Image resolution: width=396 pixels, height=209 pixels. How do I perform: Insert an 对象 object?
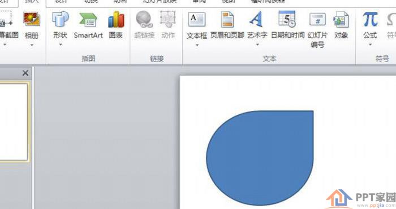pos(341,25)
